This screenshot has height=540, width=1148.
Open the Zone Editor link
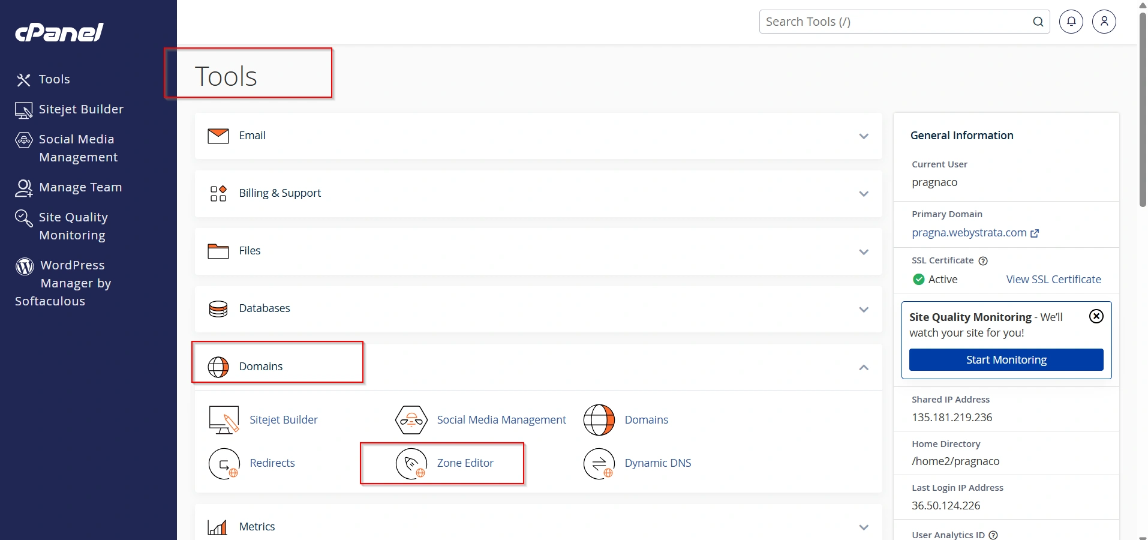pos(465,463)
